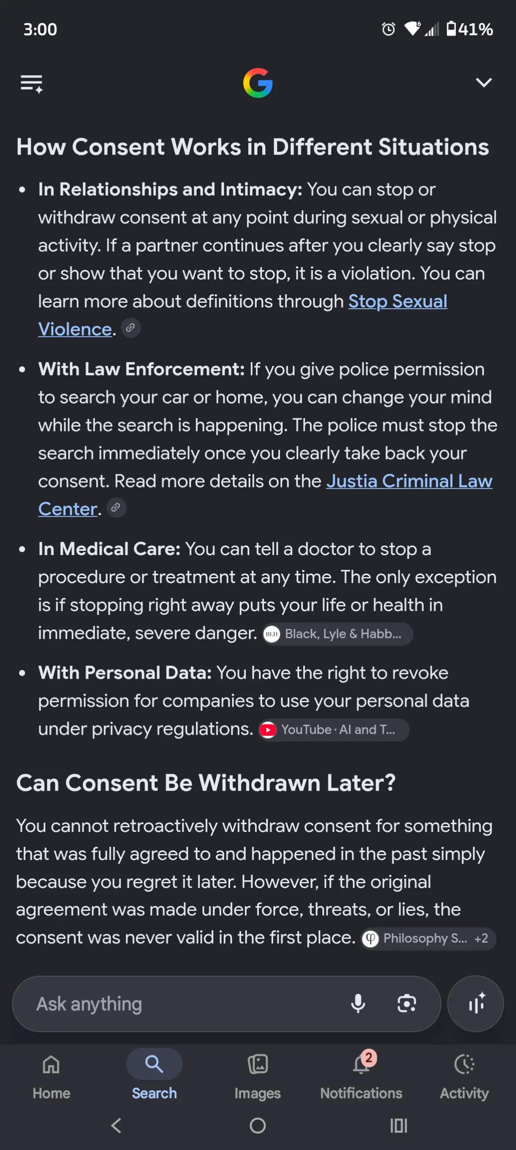Tap the Google G logo
Viewport: 516px width, 1150px height.
258,83
